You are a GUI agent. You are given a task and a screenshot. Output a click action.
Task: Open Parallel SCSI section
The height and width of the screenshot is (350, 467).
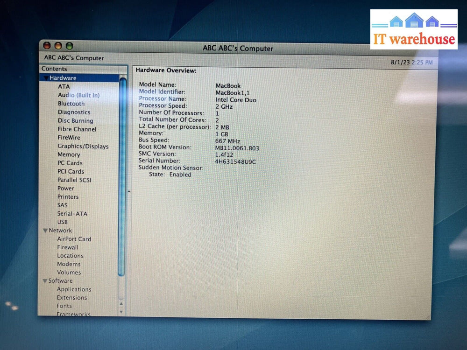pos(74,180)
